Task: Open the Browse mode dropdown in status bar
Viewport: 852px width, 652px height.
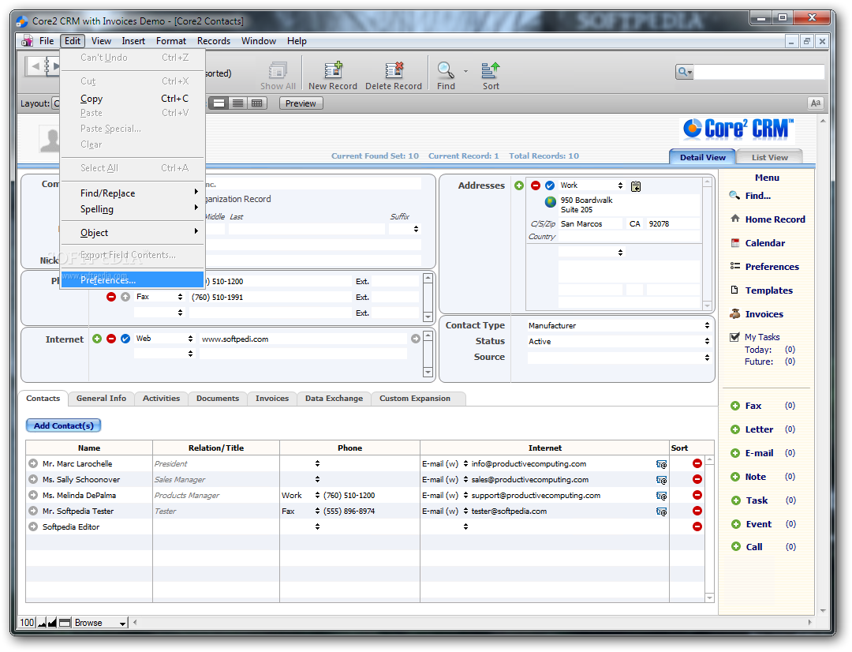Action: [x=100, y=623]
